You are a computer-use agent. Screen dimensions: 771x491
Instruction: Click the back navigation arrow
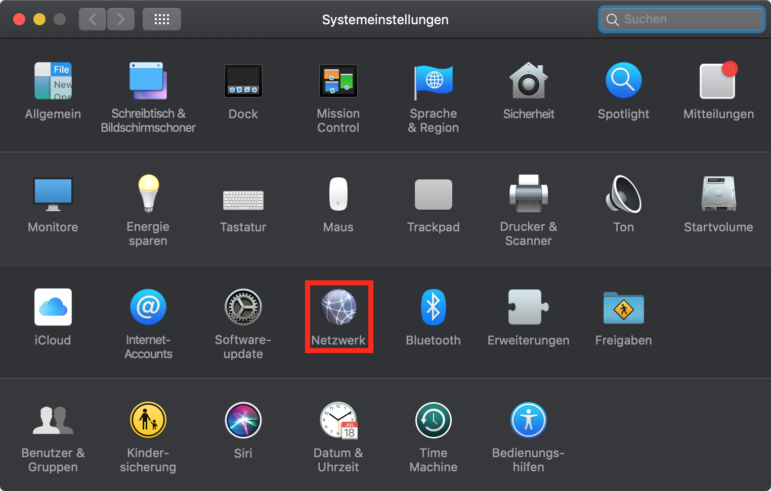click(93, 19)
